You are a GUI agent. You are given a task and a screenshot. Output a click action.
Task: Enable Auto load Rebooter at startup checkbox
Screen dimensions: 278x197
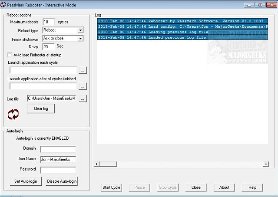pos(10,55)
